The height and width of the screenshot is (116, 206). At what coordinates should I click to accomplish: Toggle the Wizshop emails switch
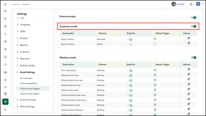pos(194,58)
